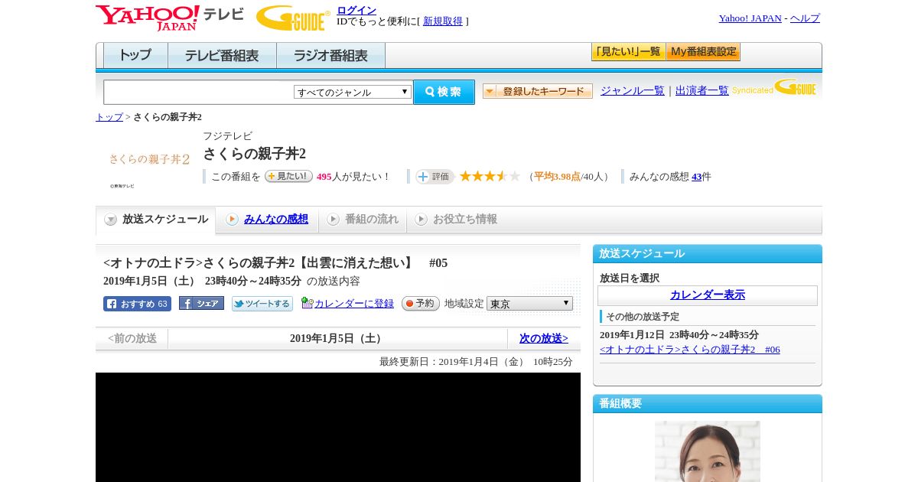Viewport: 918px width, 482px height.
Task: Select the みんなの感想 tab
Action: (267, 220)
